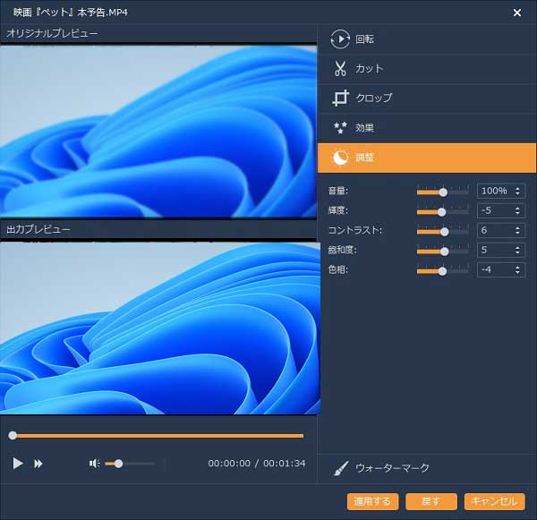Click the effects (効果) stars icon

tap(340, 128)
